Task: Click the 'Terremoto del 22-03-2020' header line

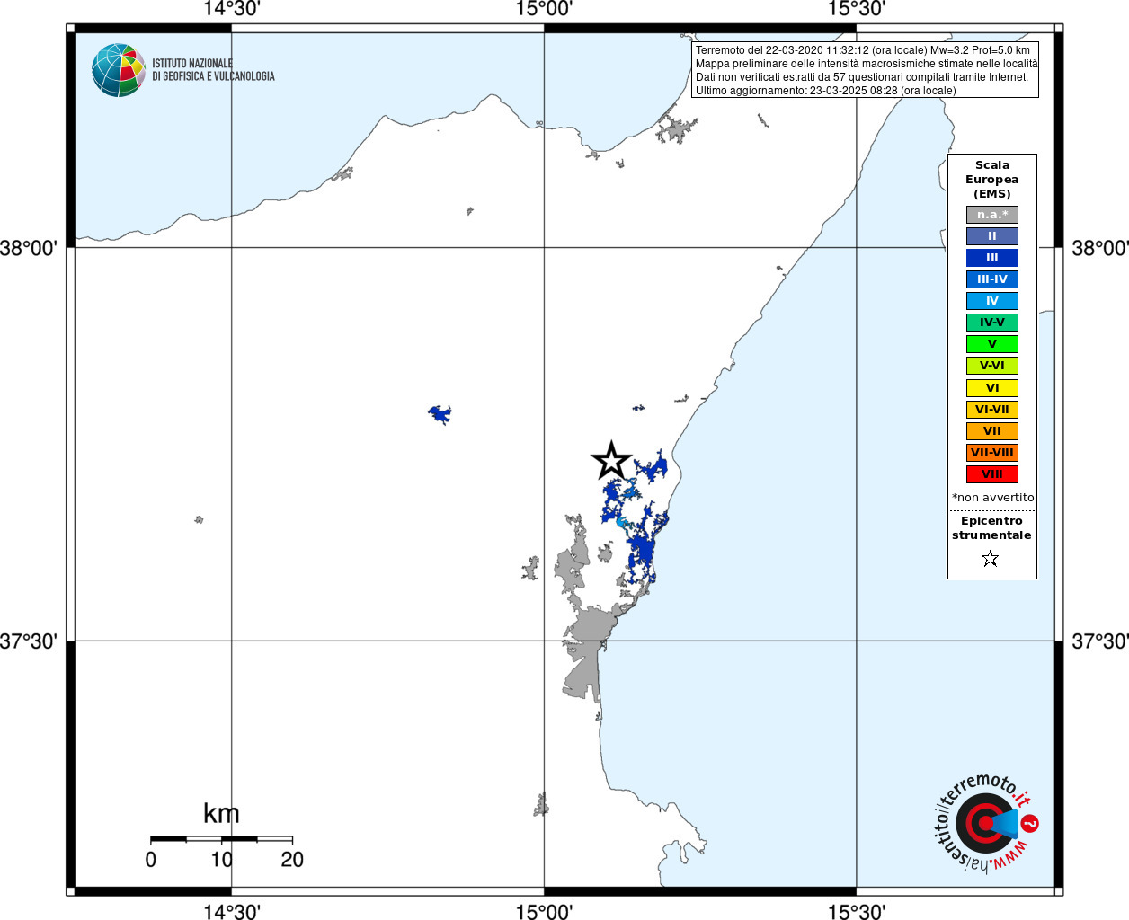Action: coord(863,50)
